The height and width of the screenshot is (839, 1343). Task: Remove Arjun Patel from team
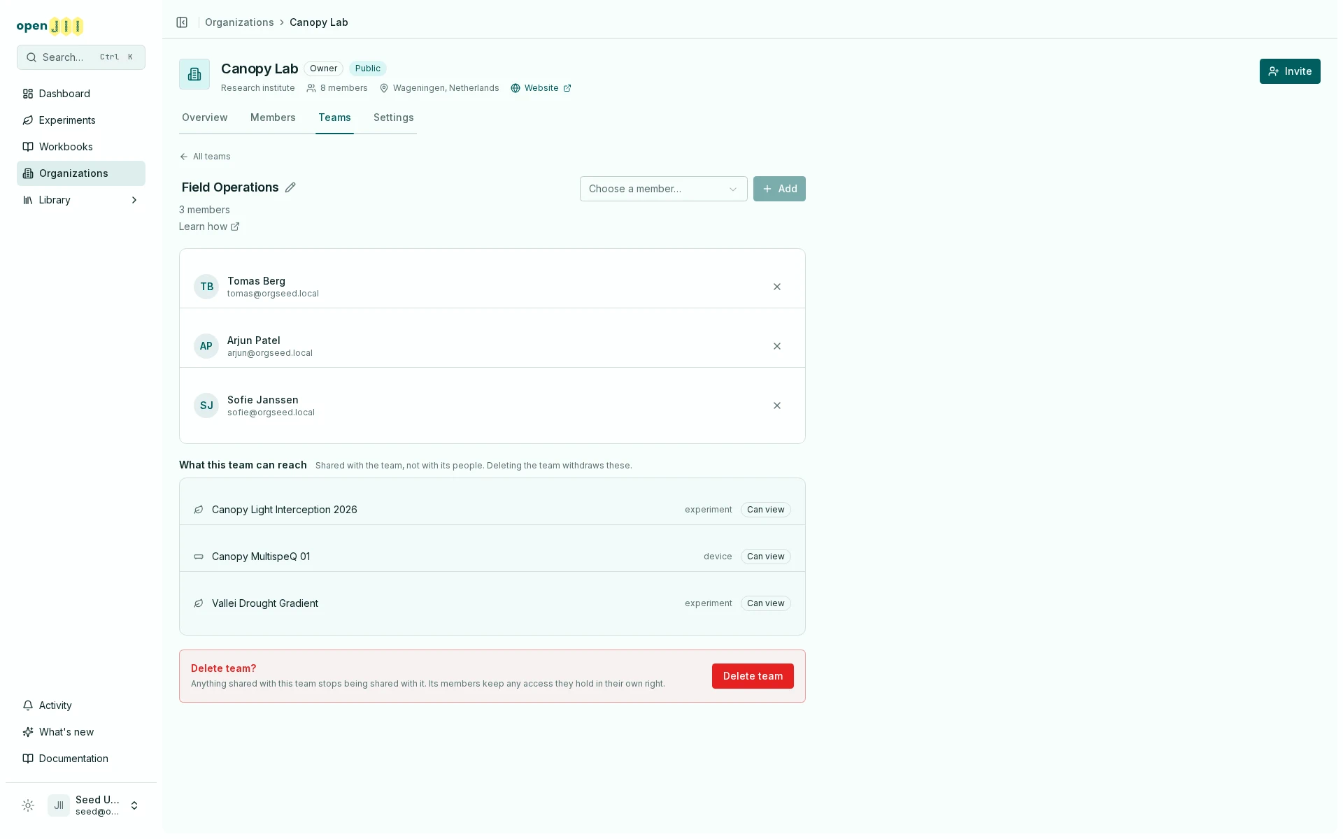(777, 346)
